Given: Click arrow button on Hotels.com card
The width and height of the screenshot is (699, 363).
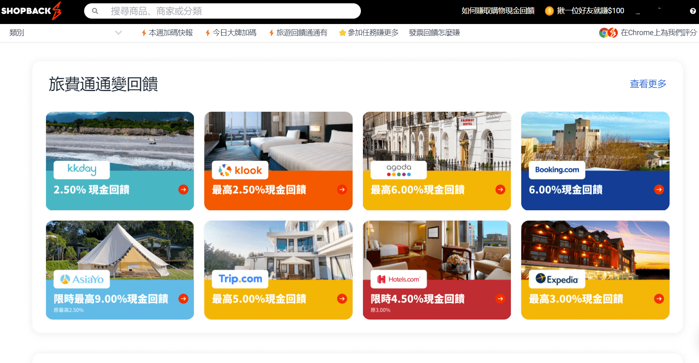Looking at the screenshot, I should tap(501, 299).
